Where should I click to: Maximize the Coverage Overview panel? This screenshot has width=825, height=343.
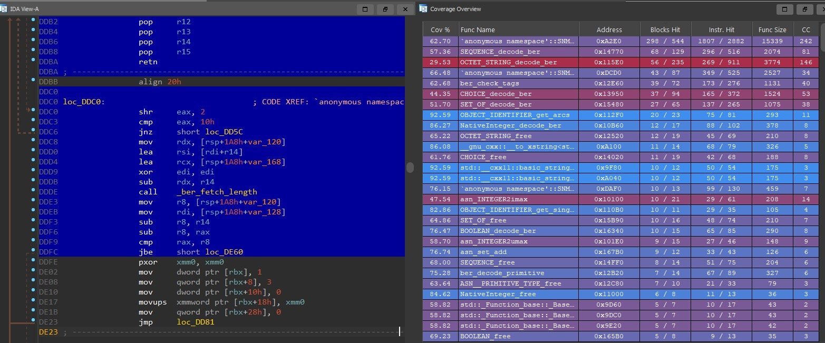point(784,9)
